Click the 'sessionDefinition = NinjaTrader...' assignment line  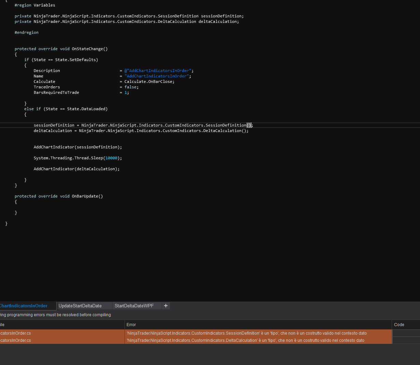143,125
